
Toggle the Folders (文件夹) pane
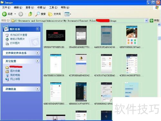54,14
